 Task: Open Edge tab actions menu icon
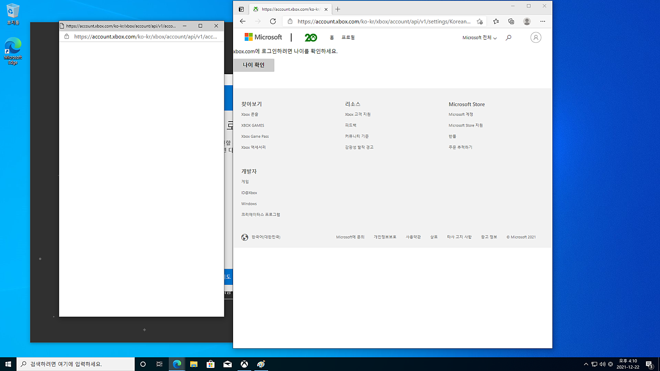click(241, 9)
